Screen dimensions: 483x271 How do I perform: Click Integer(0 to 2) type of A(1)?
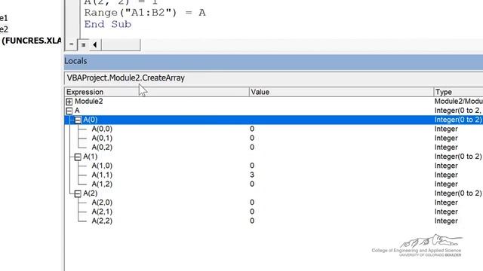458,157
